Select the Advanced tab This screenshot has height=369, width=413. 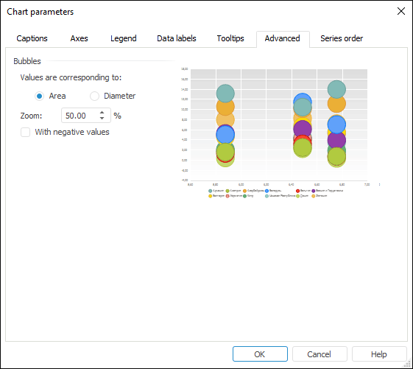tap(283, 38)
